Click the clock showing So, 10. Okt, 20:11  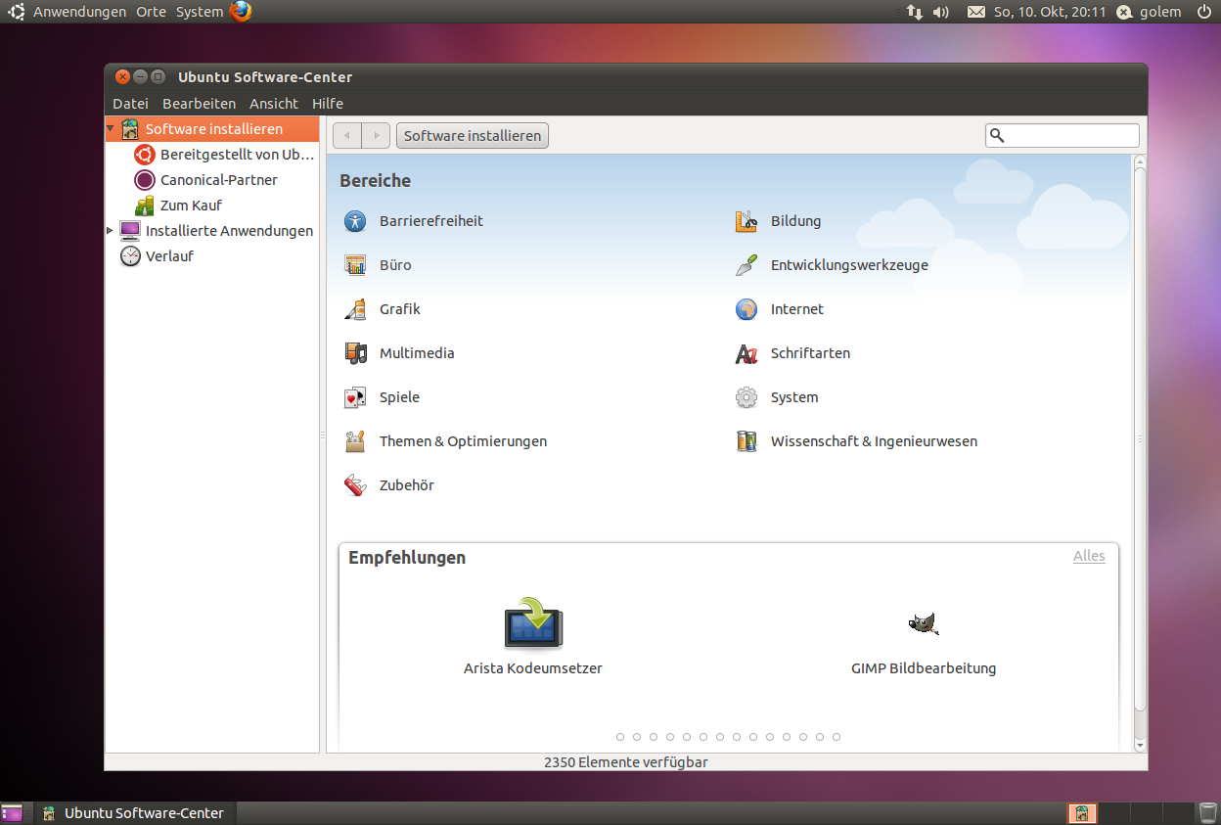point(1050,12)
